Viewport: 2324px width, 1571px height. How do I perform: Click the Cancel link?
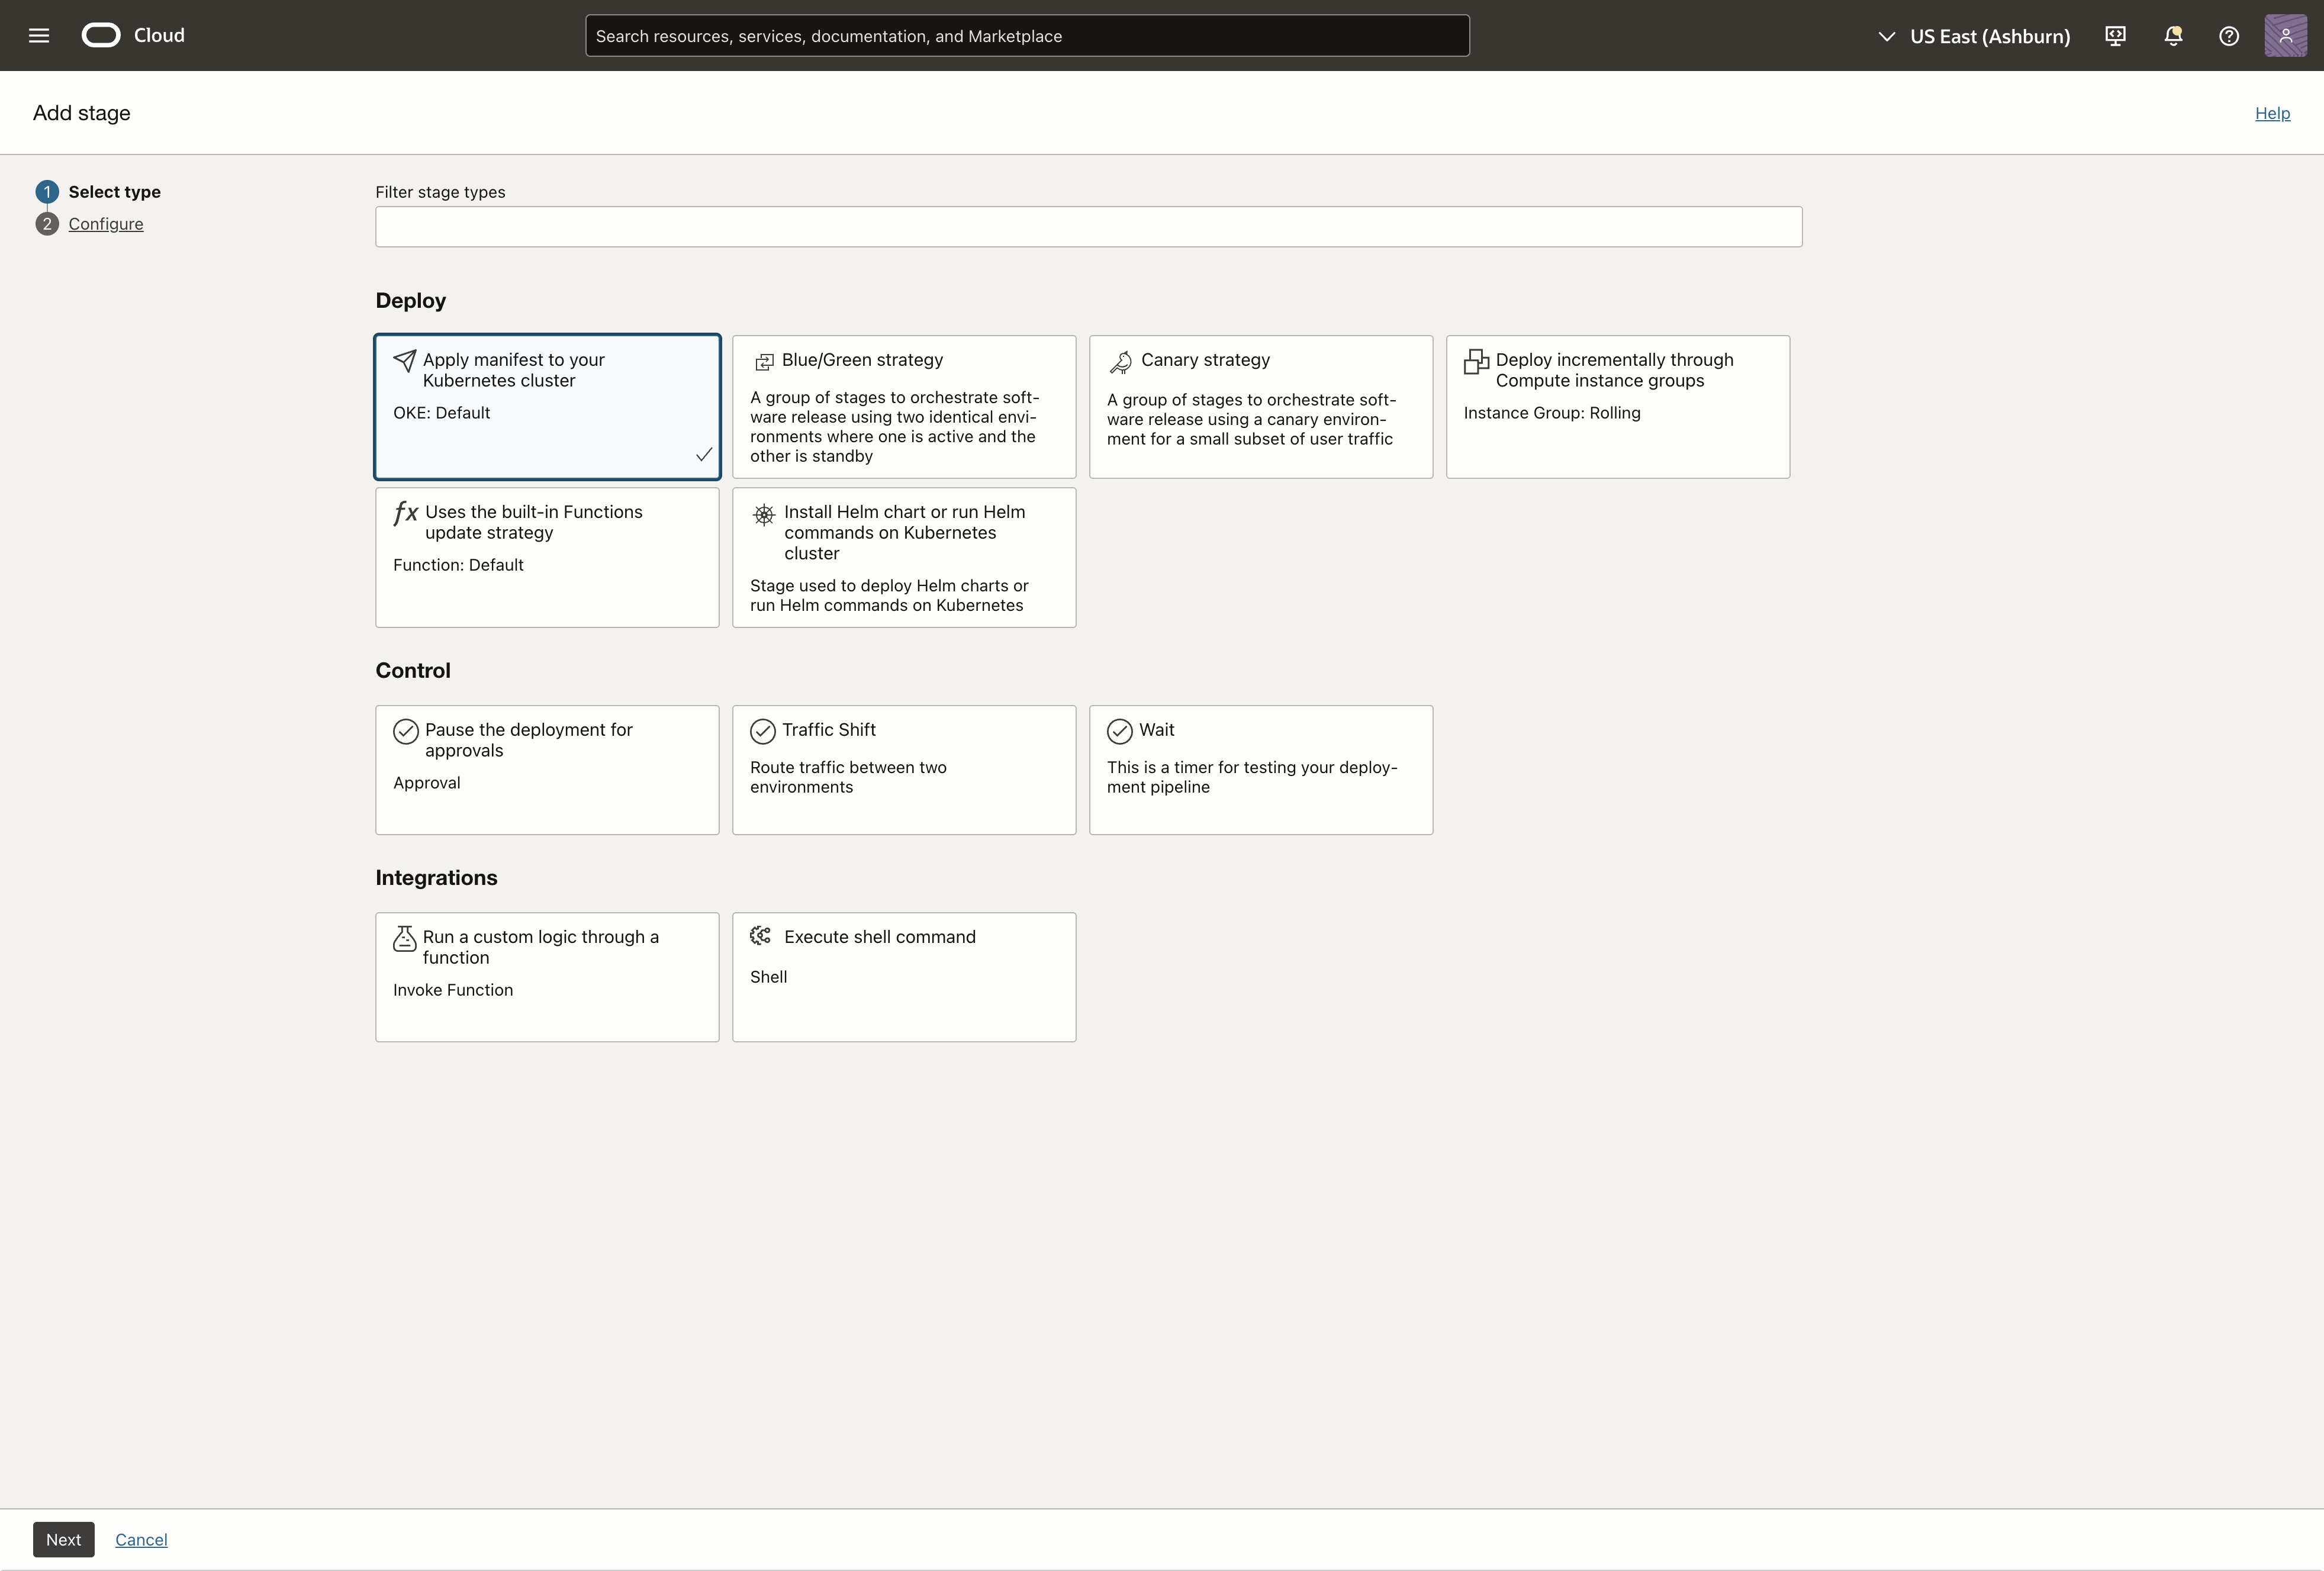click(x=141, y=1540)
